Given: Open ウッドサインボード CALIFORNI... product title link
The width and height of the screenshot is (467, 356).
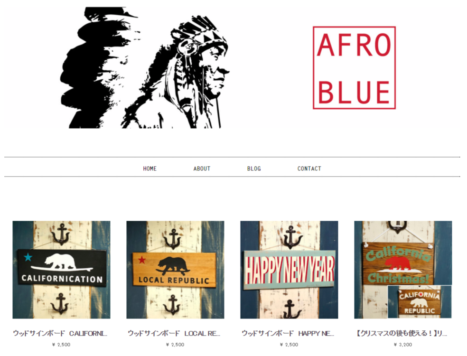Looking at the screenshot, I should tap(60, 333).
